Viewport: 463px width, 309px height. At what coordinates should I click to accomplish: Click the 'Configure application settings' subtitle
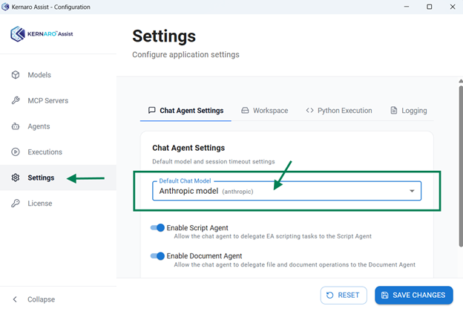tap(185, 55)
